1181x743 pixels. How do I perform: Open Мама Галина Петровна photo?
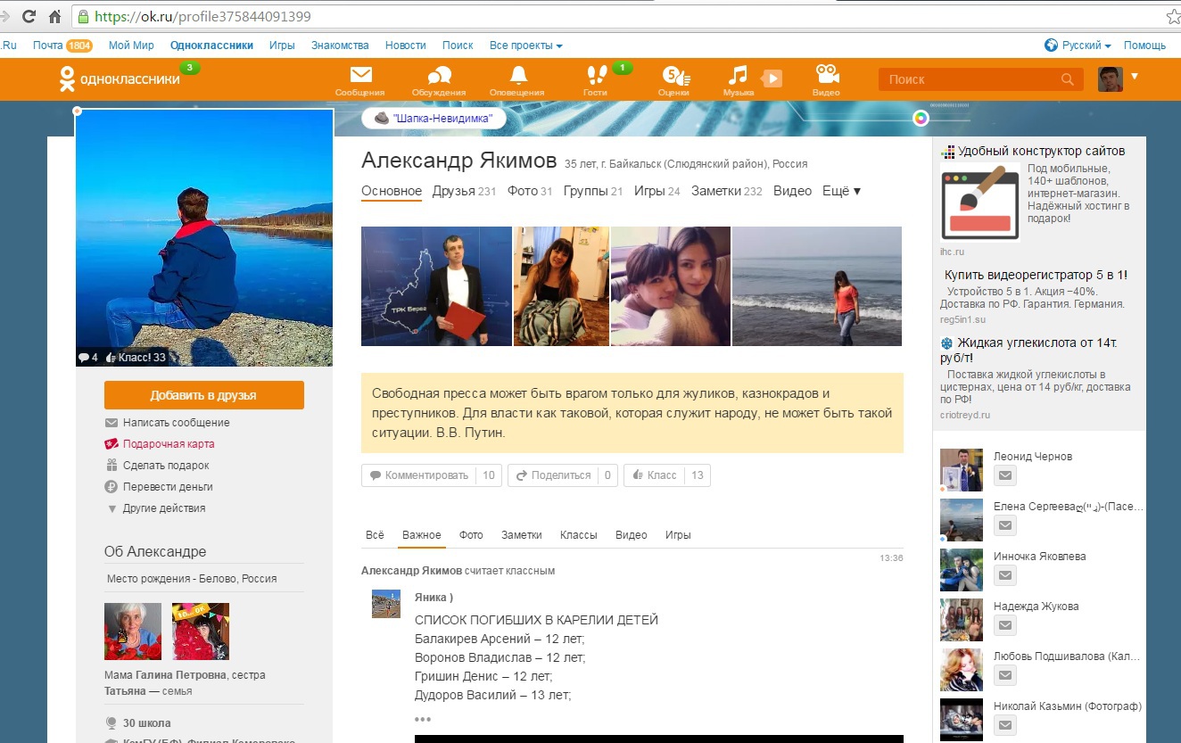[133, 632]
